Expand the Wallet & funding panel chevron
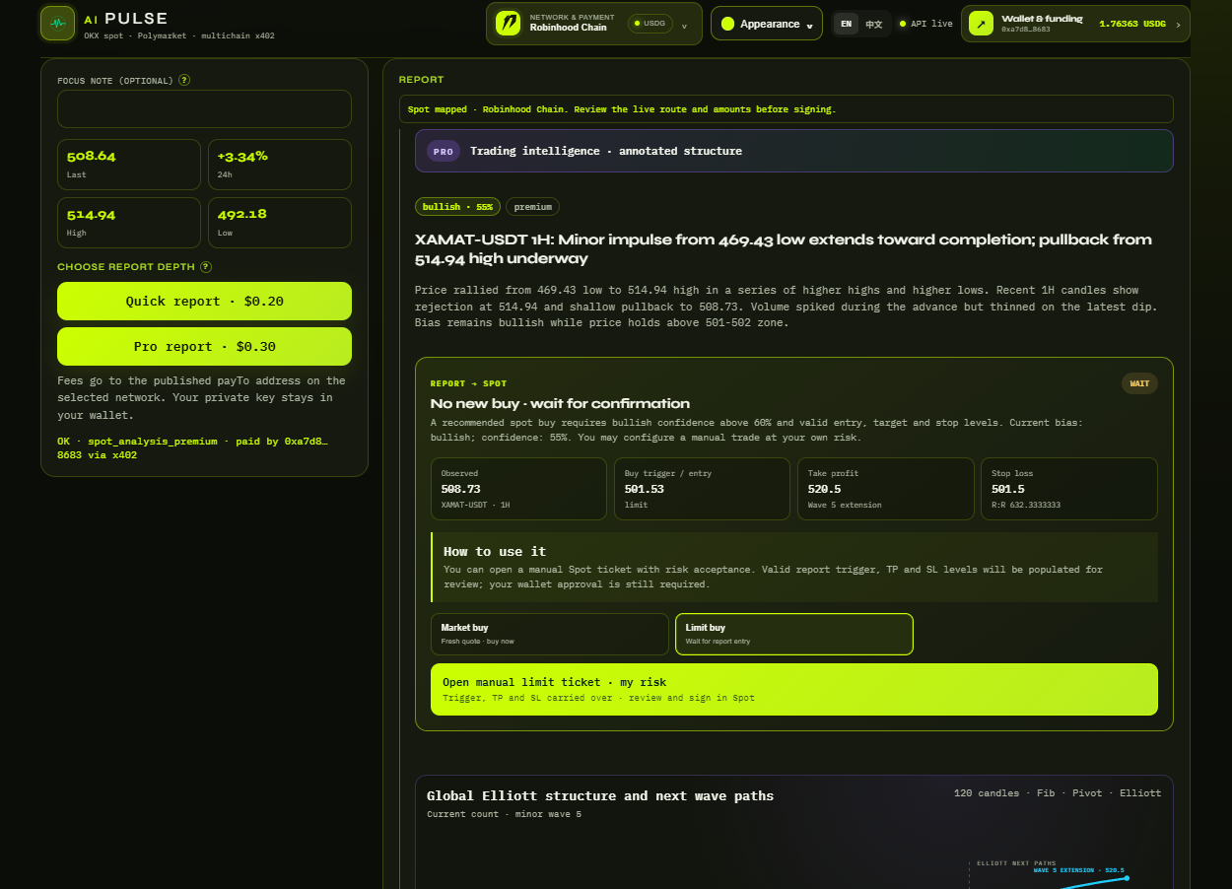 coord(1178,25)
